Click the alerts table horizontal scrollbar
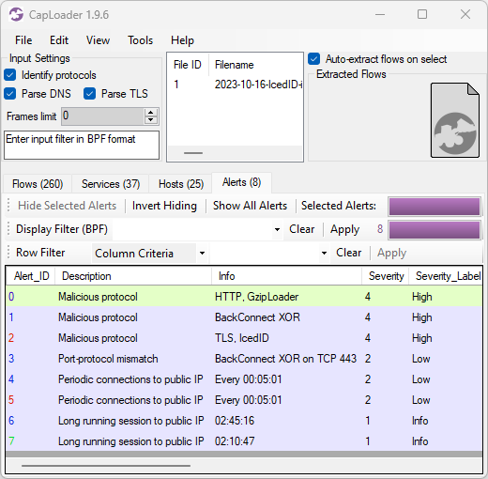The width and height of the screenshot is (488, 479). pos(106,466)
